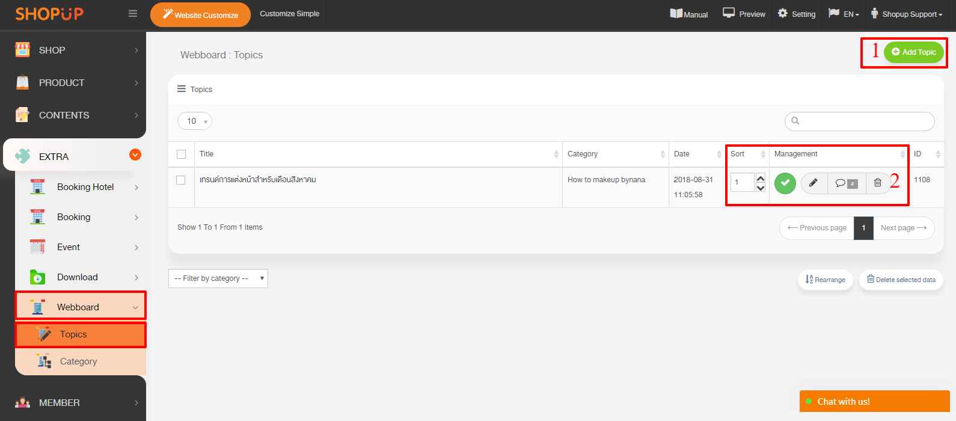Open the Booking Hotel menu item
Image resolution: width=956 pixels, height=421 pixels.
tap(81, 187)
